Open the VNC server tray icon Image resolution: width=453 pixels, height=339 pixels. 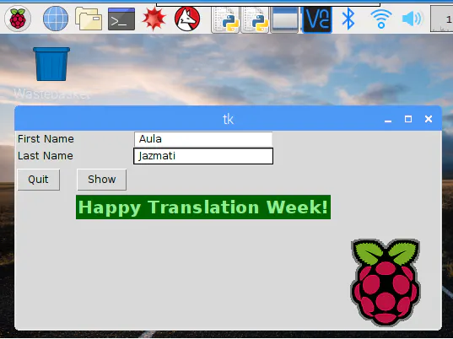(x=316, y=19)
